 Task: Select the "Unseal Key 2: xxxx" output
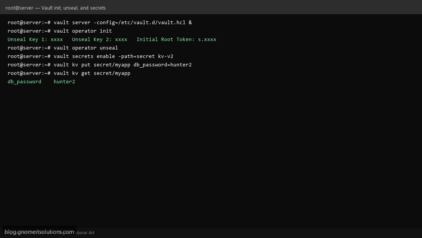tap(100, 39)
